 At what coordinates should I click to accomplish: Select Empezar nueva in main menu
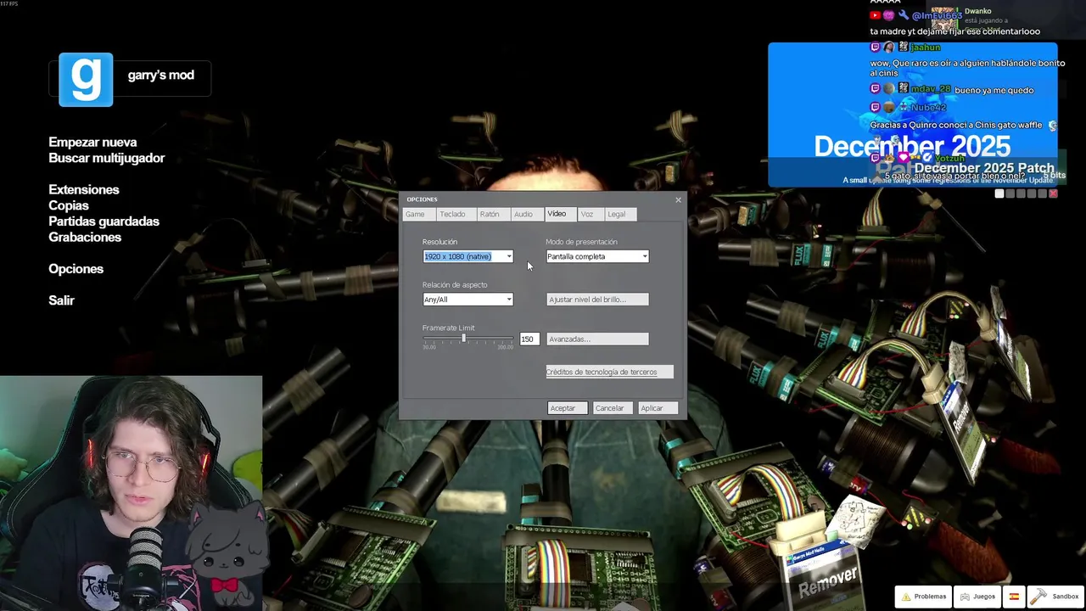tap(92, 142)
